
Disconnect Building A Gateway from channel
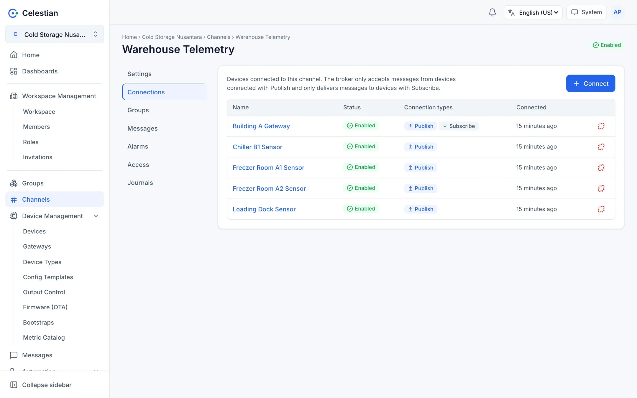(x=601, y=126)
